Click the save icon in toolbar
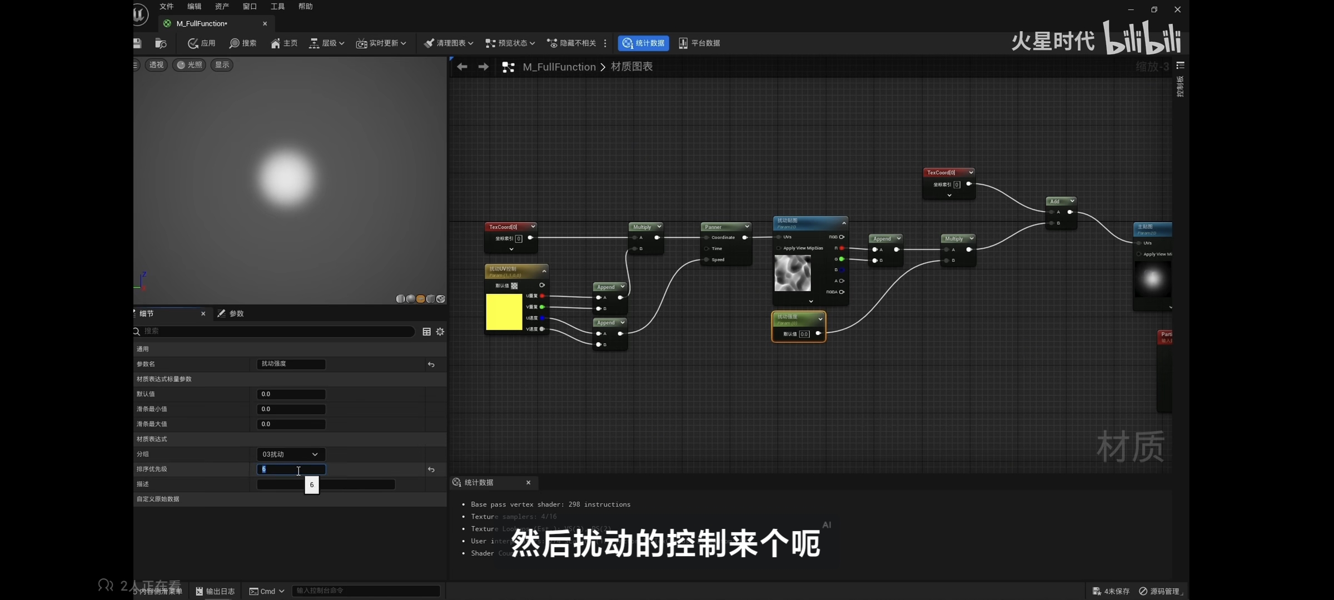Viewport: 1334px width, 600px height. coord(137,43)
